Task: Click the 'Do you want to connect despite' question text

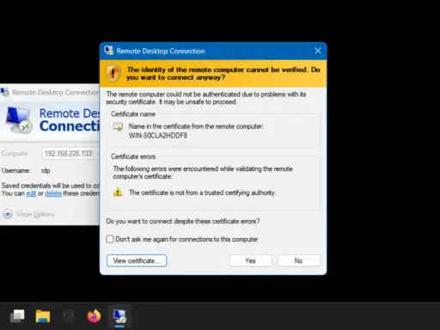Action: [183, 221]
